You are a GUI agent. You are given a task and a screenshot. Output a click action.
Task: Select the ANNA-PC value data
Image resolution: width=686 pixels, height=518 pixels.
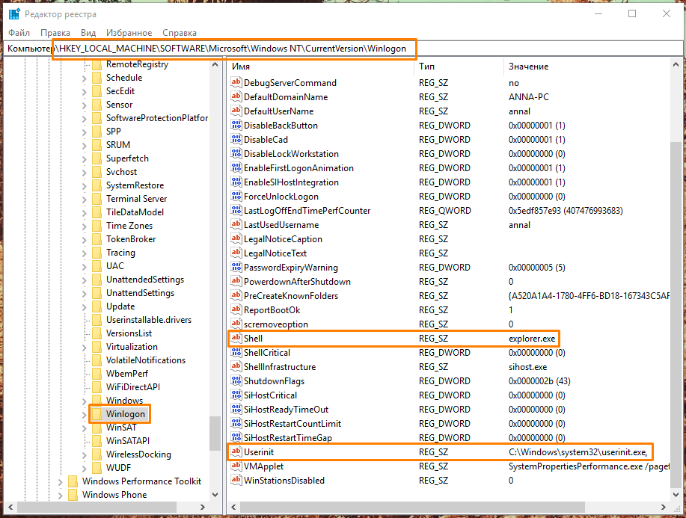pyautogui.click(x=528, y=97)
